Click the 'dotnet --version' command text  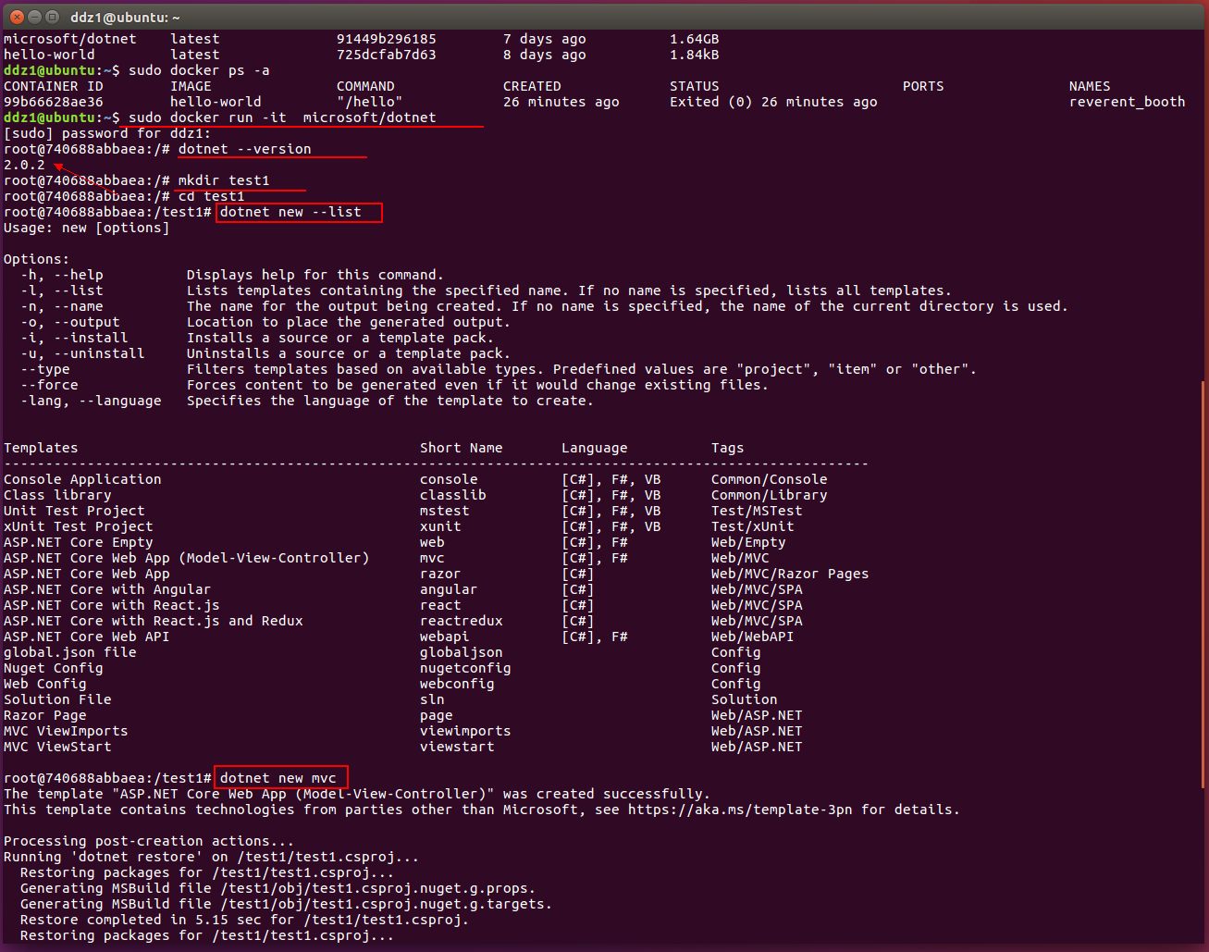tap(245, 149)
